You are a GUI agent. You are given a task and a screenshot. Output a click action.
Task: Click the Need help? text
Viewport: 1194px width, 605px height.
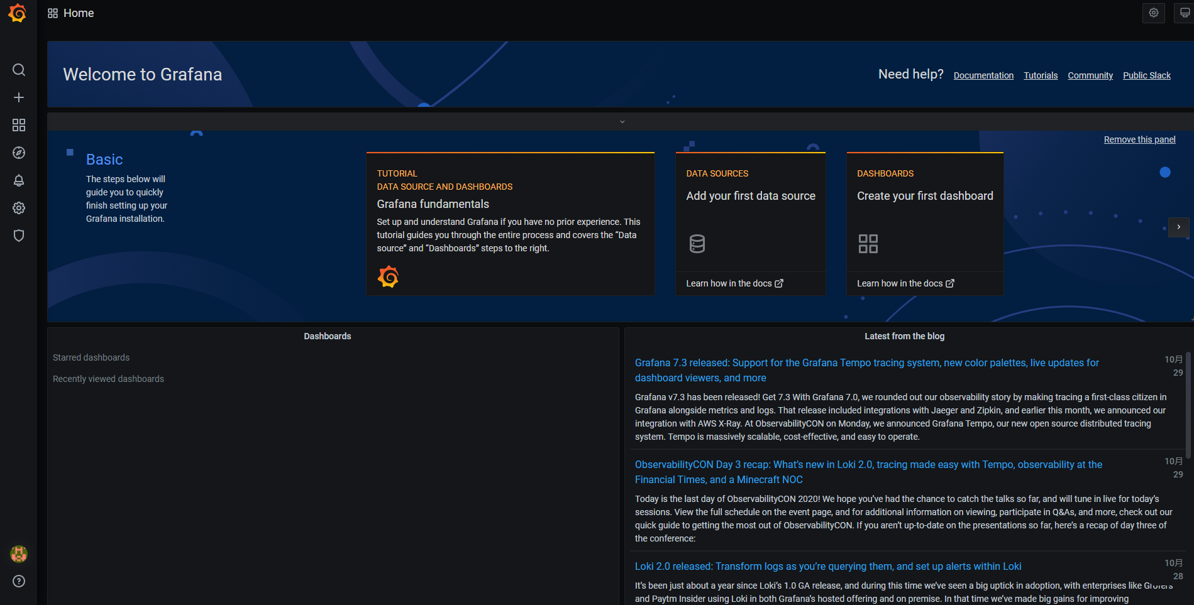pos(911,74)
